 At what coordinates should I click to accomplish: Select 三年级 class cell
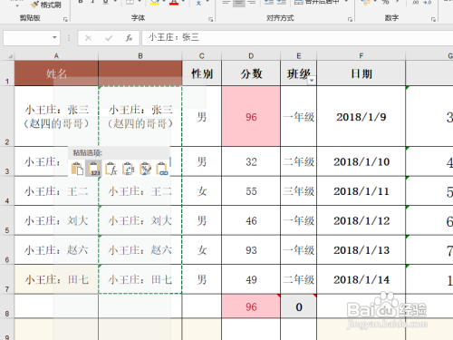299,191
